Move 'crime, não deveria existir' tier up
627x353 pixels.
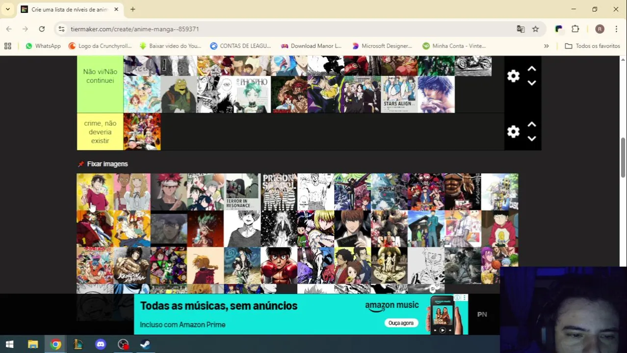coord(532,125)
